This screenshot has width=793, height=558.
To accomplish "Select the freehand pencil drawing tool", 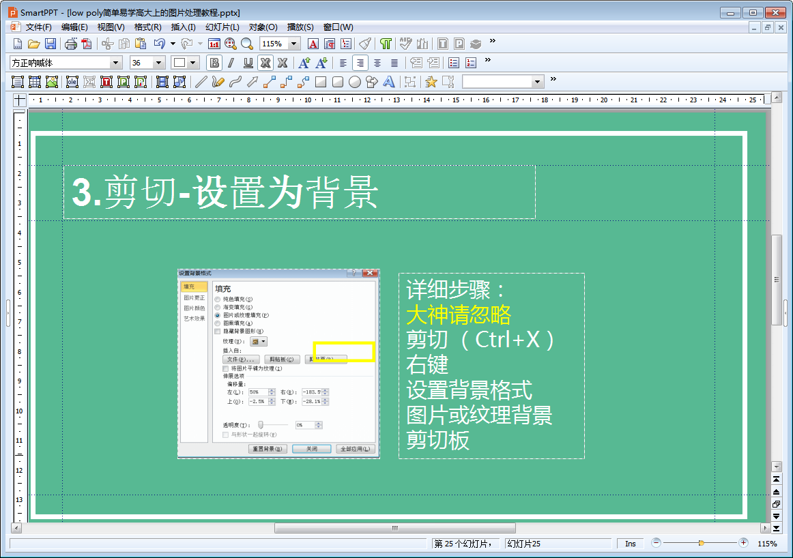I will coord(218,81).
